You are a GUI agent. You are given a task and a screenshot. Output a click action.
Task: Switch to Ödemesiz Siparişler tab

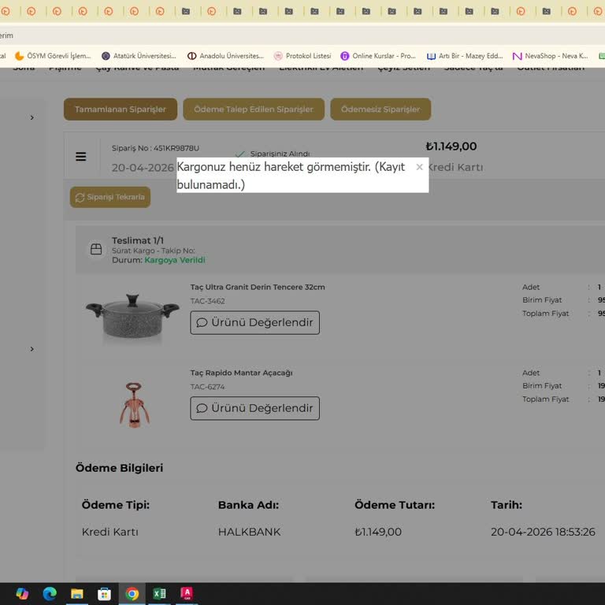(380, 109)
